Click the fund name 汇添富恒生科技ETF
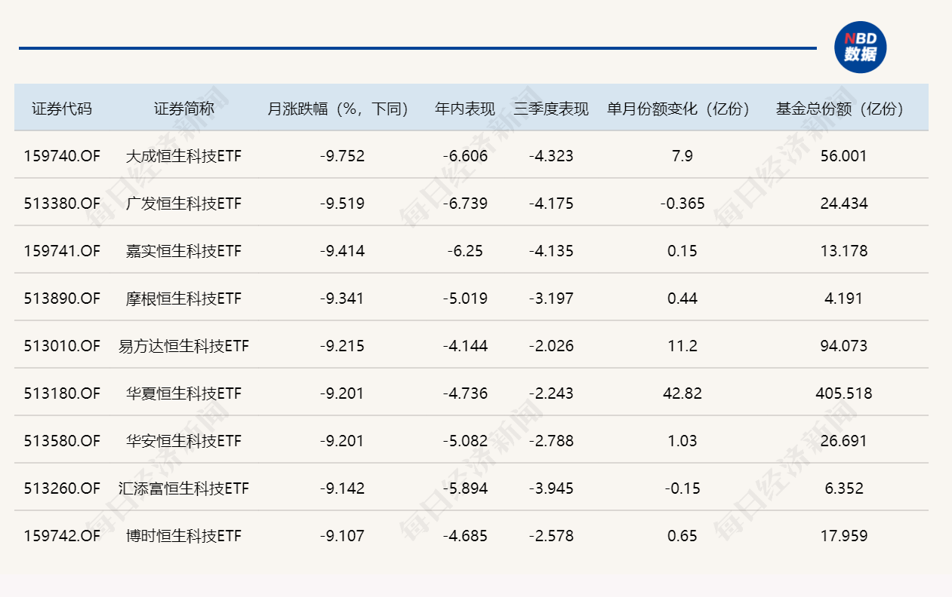This screenshot has width=952, height=597. [184, 488]
